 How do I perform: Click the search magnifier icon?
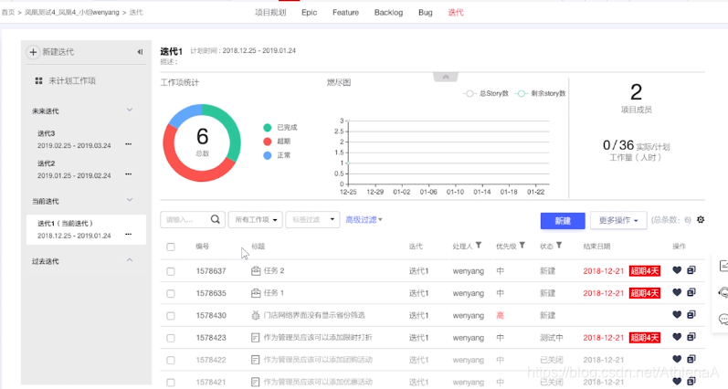pos(215,219)
